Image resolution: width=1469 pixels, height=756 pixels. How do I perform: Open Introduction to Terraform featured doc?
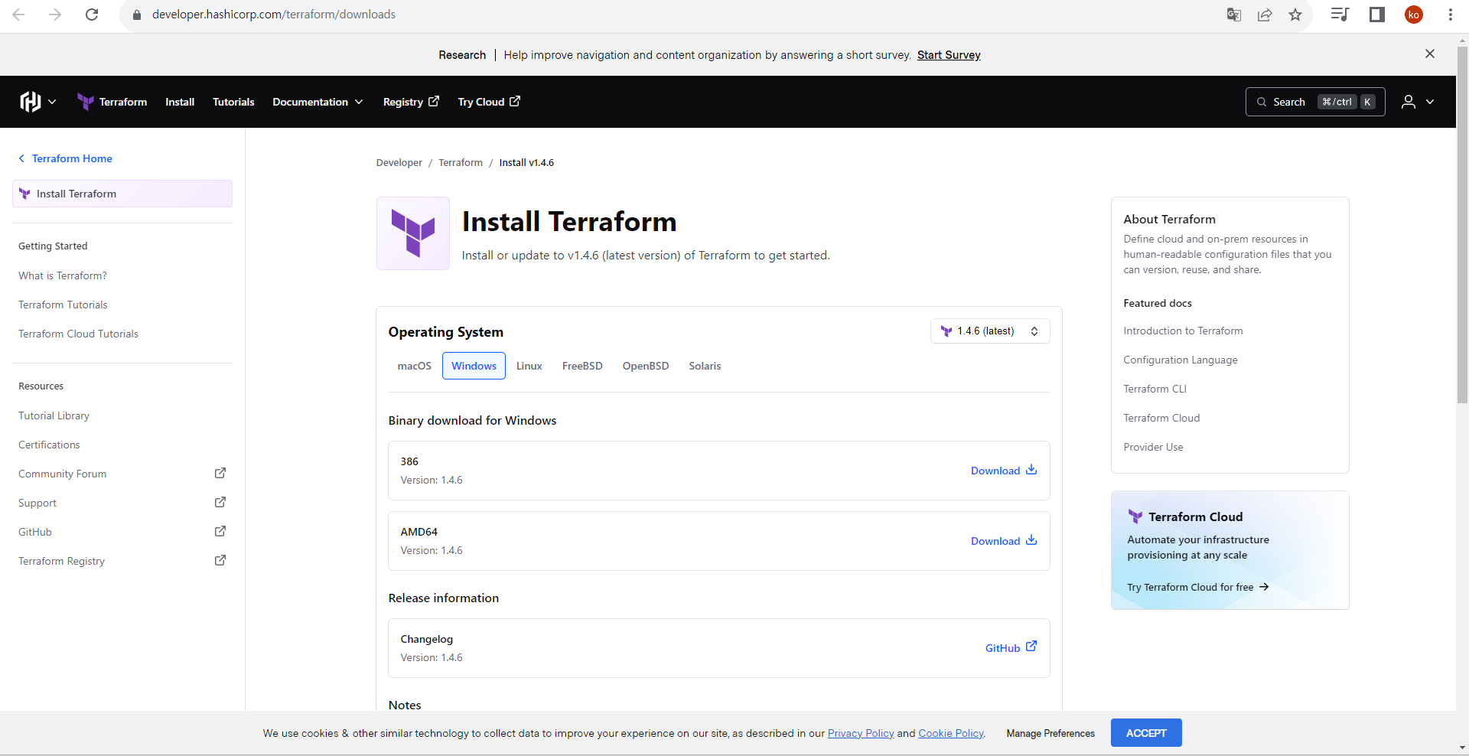[1183, 331]
